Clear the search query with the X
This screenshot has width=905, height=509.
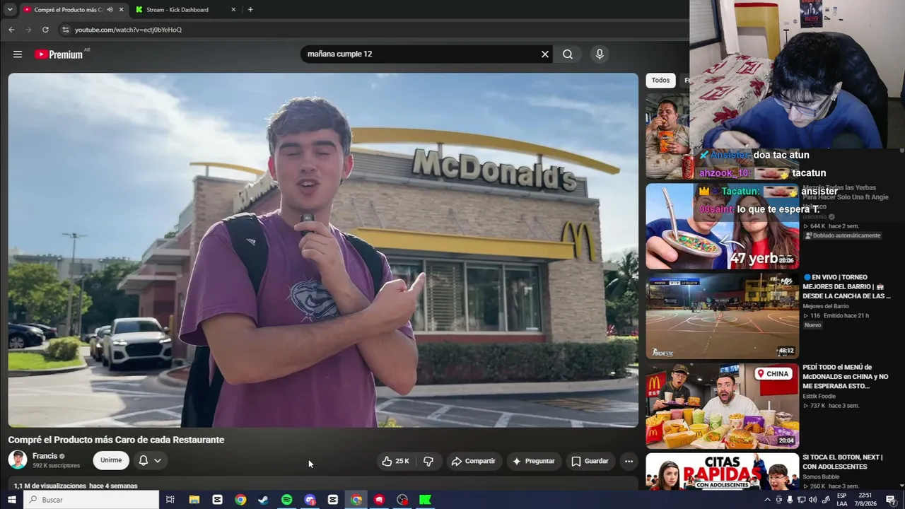tap(545, 54)
